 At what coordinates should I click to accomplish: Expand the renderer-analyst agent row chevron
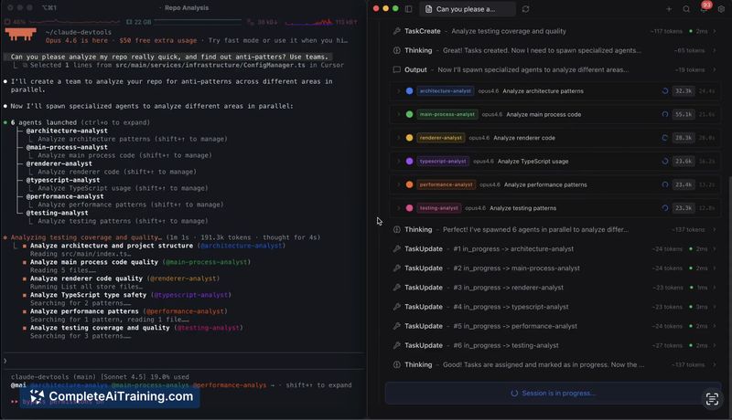[x=398, y=138]
